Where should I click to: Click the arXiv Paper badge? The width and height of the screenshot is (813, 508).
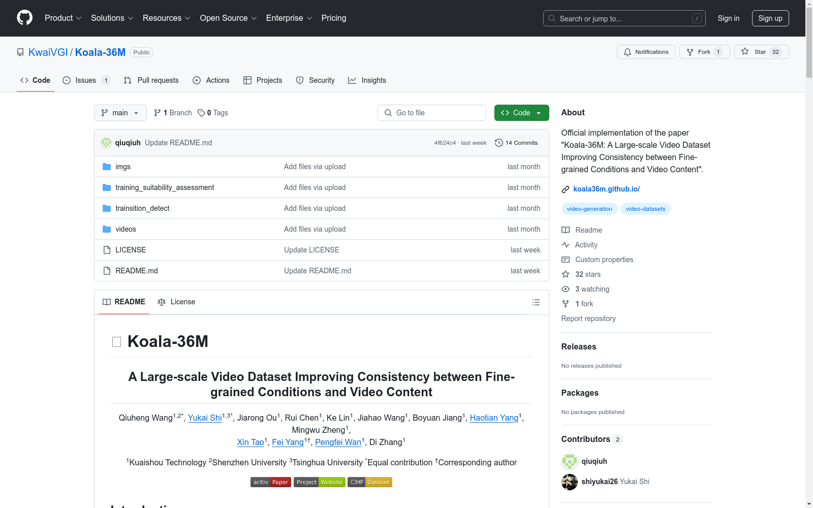pyautogui.click(x=271, y=482)
